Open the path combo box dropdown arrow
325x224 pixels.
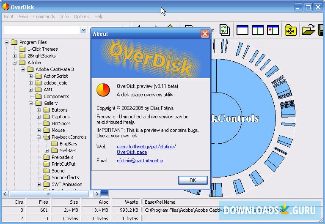(83, 30)
